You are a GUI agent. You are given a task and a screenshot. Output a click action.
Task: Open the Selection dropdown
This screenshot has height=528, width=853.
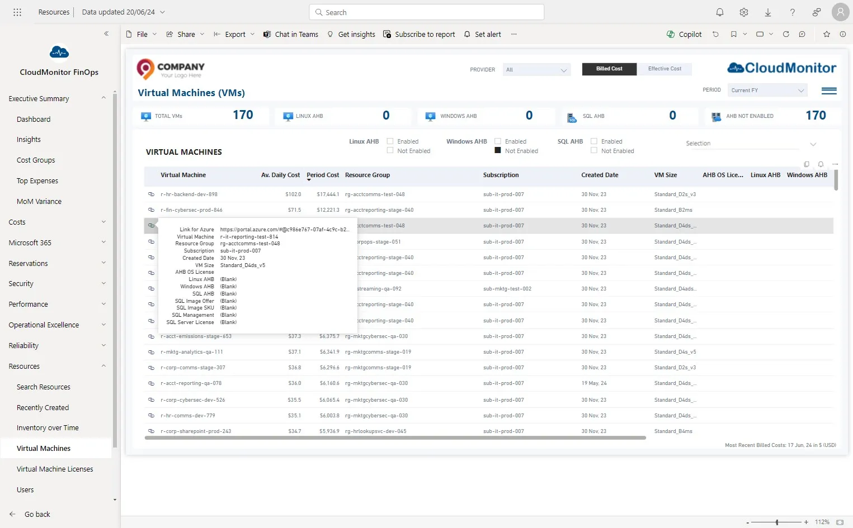751,144
